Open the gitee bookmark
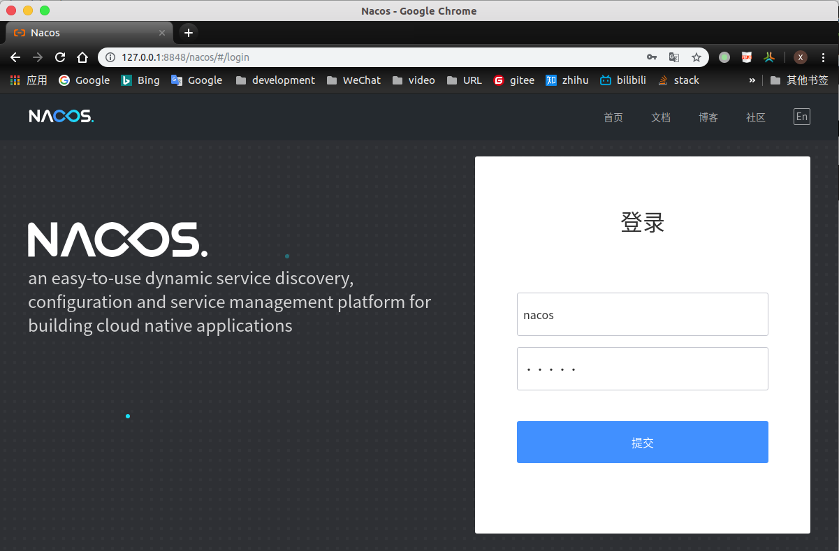 point(513,80)
